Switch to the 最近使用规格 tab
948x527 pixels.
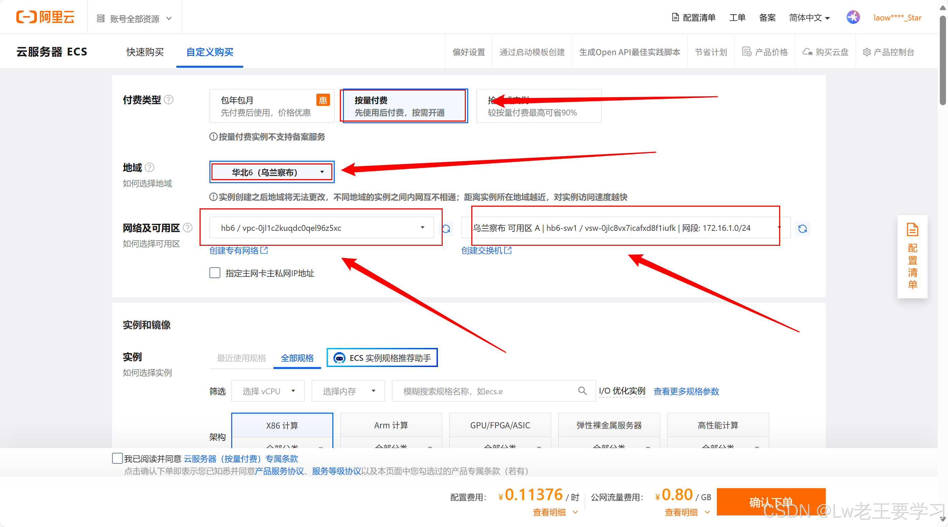click(241, 358)
